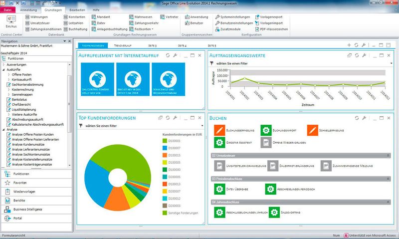399x239 pixels.
Task: Open Systemeinstellungen
Action: click(232, 17)
